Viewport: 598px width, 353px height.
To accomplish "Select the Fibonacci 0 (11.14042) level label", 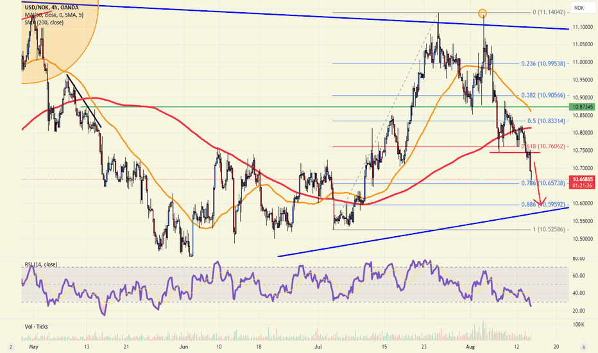I will [549, 12].
